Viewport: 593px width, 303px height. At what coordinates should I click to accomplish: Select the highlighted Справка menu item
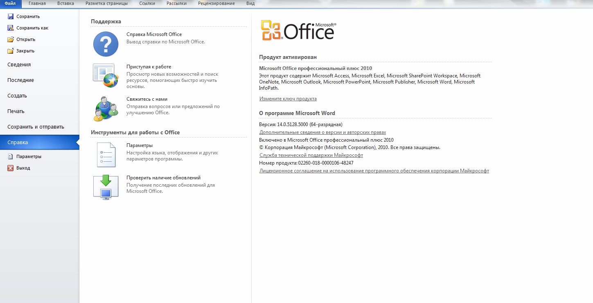(x=40, y=142)
